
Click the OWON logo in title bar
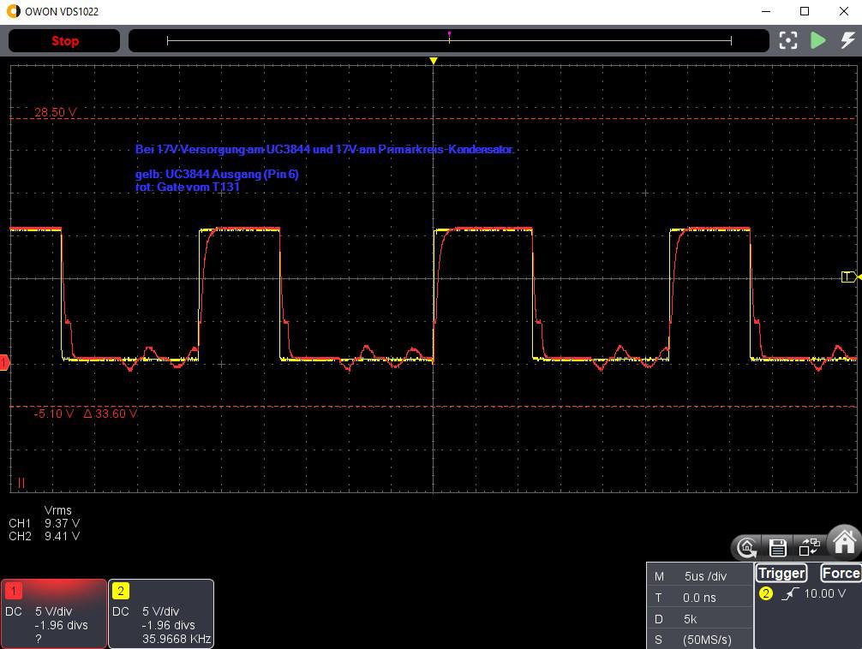(x=12, y=10)
